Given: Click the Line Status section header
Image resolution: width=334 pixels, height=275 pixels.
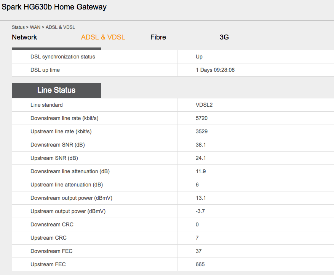Looking at the screenshot, I should 56,90.
